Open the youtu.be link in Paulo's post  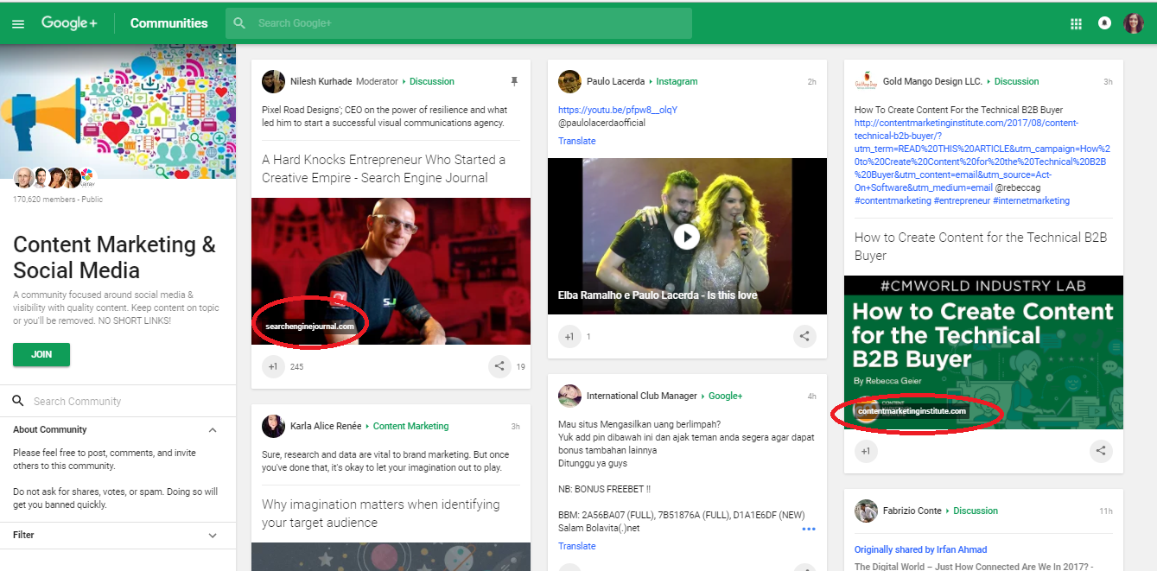coord(618,110)
